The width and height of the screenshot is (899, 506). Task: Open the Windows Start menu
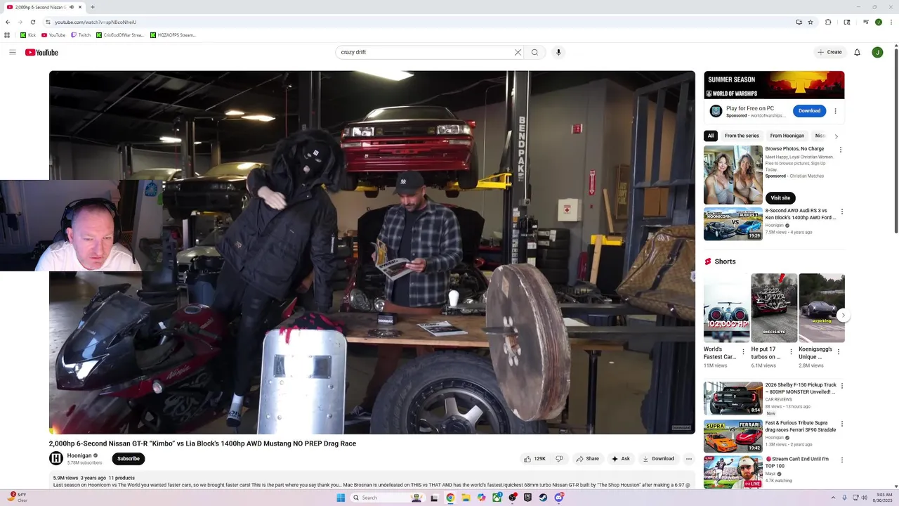tap(341, 498)
